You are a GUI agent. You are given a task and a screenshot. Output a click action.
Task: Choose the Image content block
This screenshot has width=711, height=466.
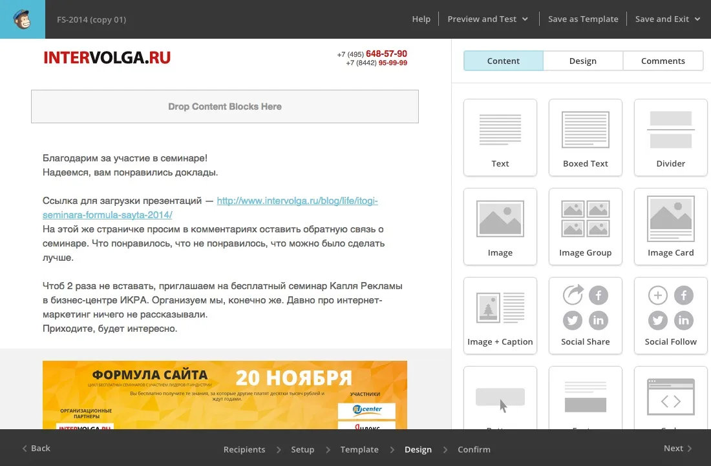click(500, 226)
